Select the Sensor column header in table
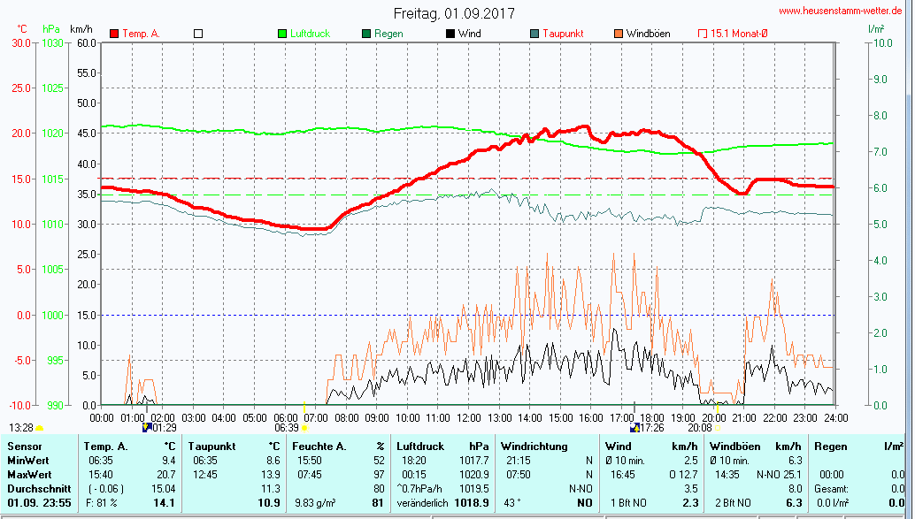 click(x=25, y=446)
